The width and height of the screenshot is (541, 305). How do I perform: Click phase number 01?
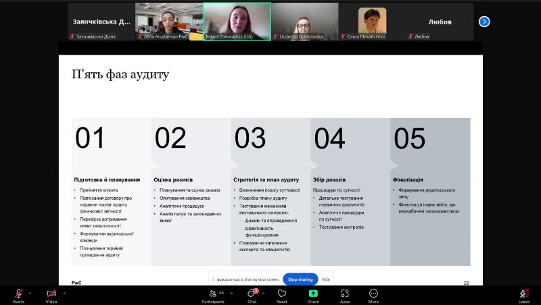pos(90,138)
